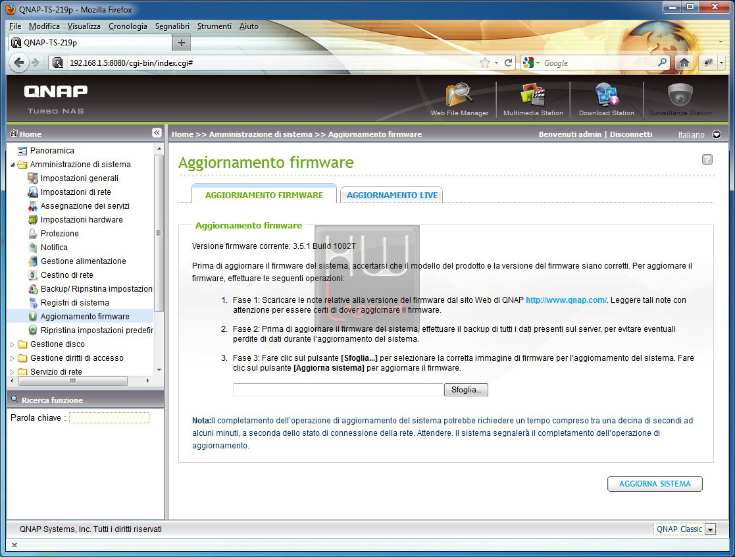Screen dimensions: 735x557
Task: Open the File menu
Action: (x=15, y=26)
